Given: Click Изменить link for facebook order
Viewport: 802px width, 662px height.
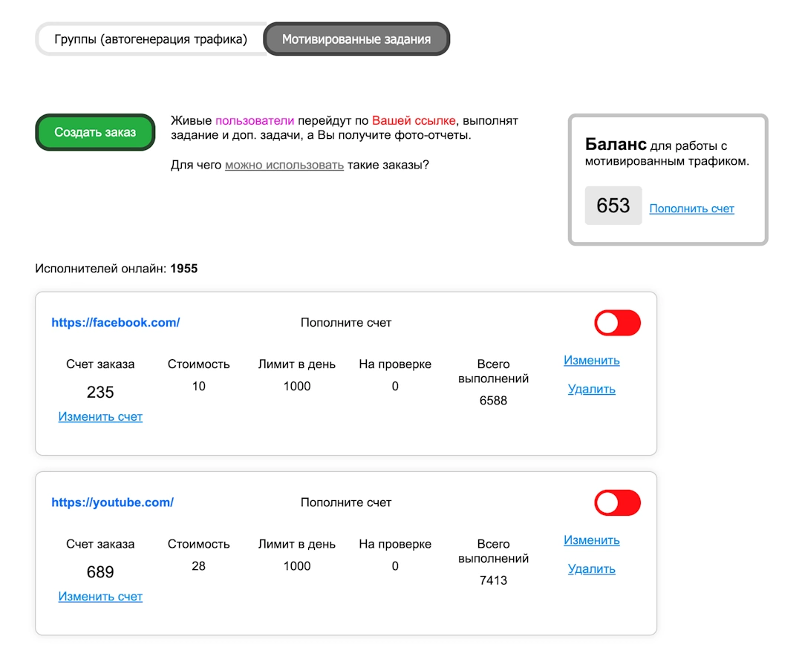Looking at the screenshot, I should click(x=591, y=361).
